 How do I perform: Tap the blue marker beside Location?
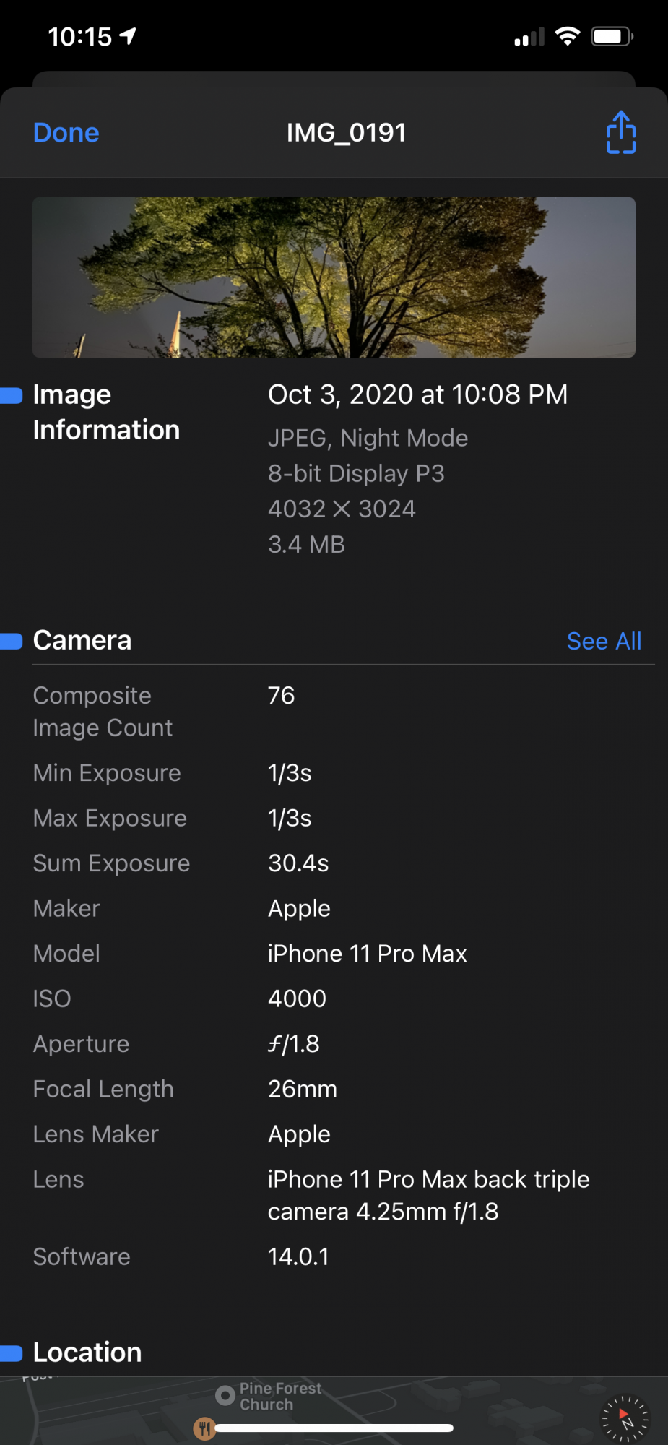(12, 1353)
